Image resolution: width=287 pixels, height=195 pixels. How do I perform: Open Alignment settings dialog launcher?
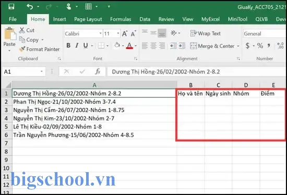coord(238,59)
